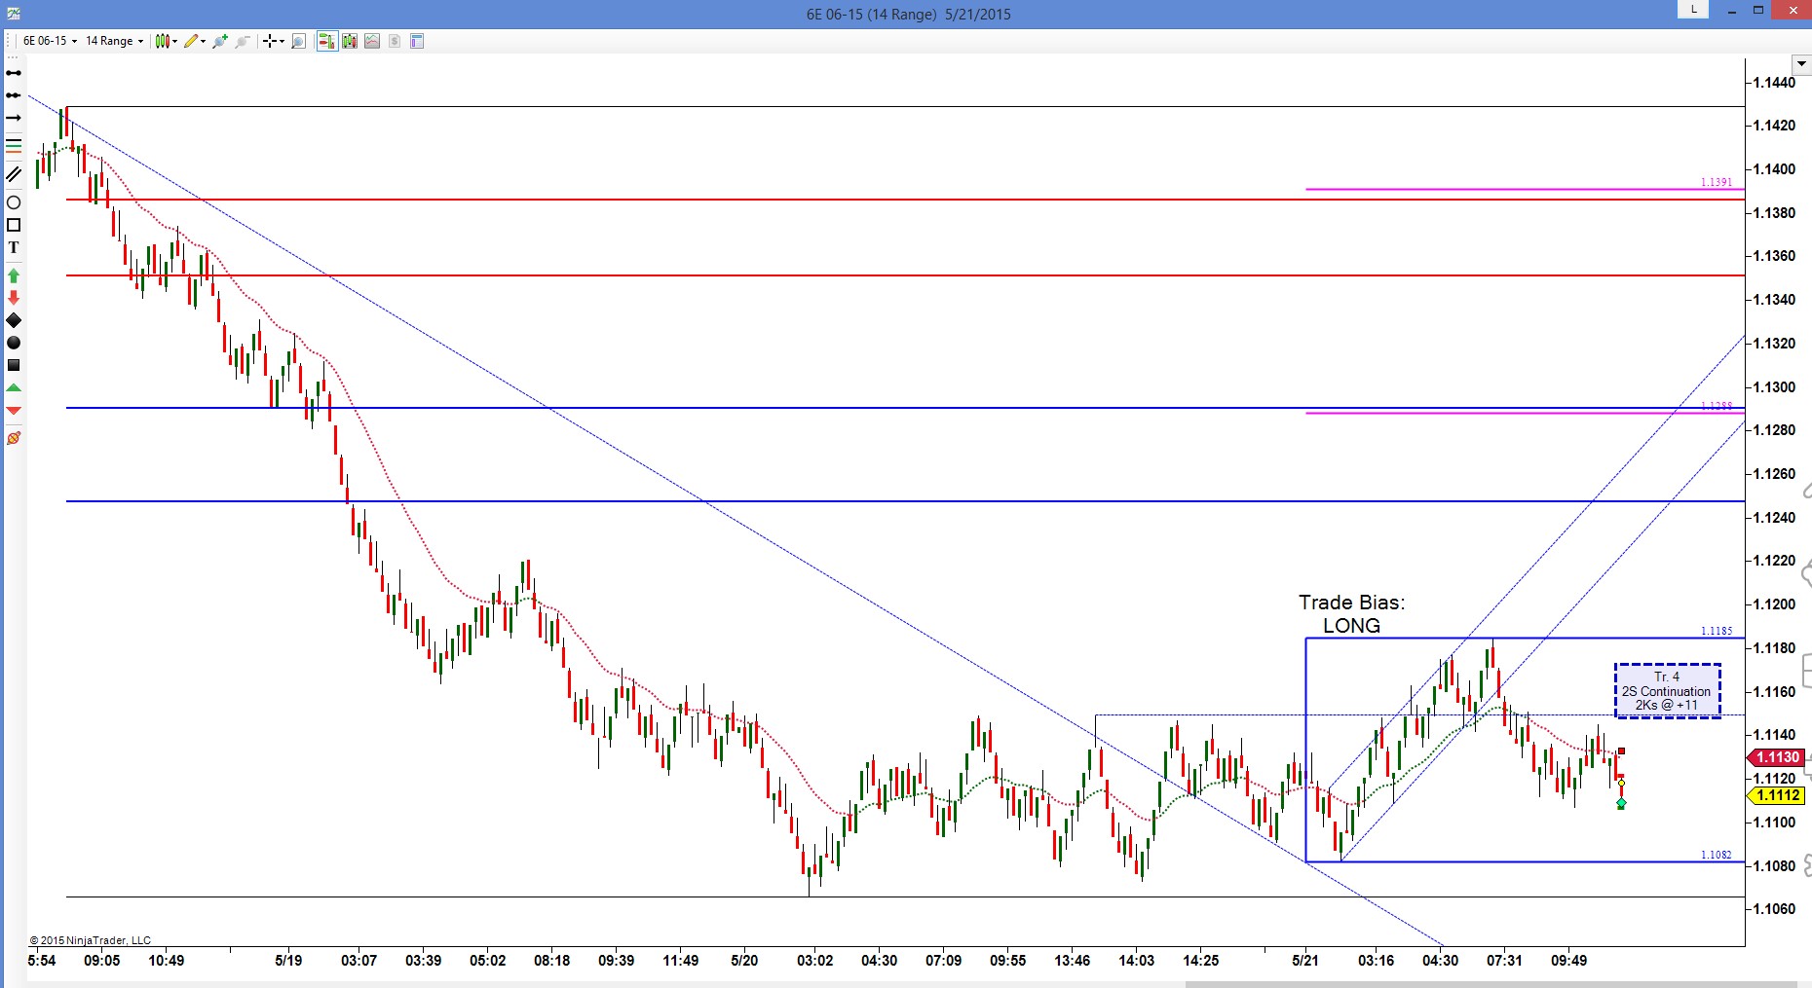Screen dimensions: 1812x988
Task: Click the 11:49 time axis label
Action: (x=680, y=960)
